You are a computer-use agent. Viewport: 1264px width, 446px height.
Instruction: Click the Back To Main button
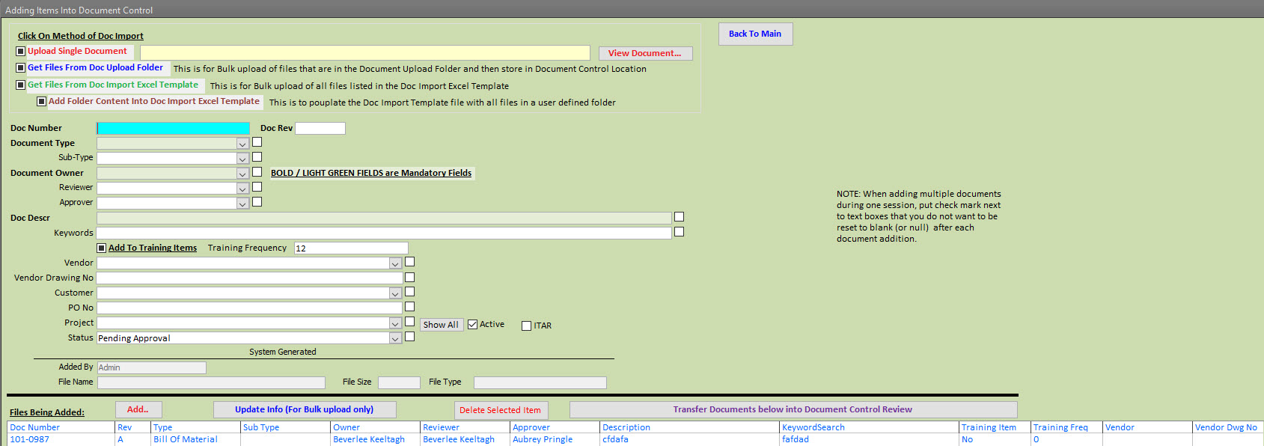pos(755,34)
